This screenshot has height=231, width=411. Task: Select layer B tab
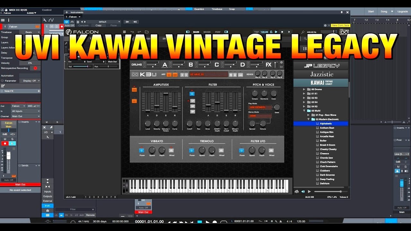pyautogui.click(x=191, y=65)
